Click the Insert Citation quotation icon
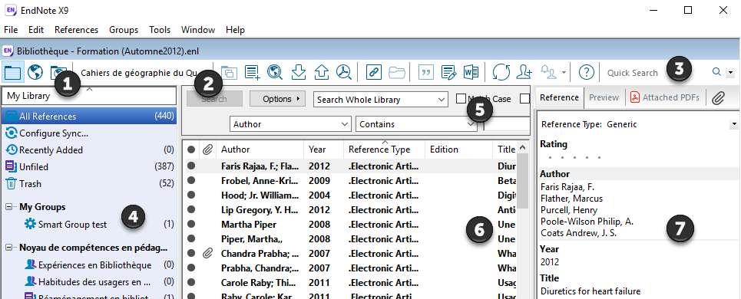741x299 pixels. [x=427, y=72]
